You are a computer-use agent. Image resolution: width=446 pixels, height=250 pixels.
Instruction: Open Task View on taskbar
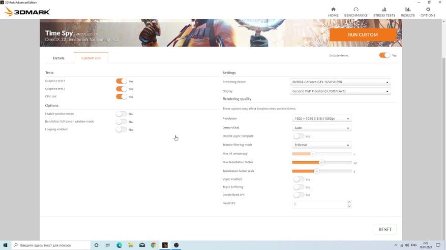tap(107, 245)
